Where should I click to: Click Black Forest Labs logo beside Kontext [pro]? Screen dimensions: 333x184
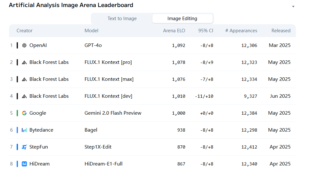click(x=24, y=62)
